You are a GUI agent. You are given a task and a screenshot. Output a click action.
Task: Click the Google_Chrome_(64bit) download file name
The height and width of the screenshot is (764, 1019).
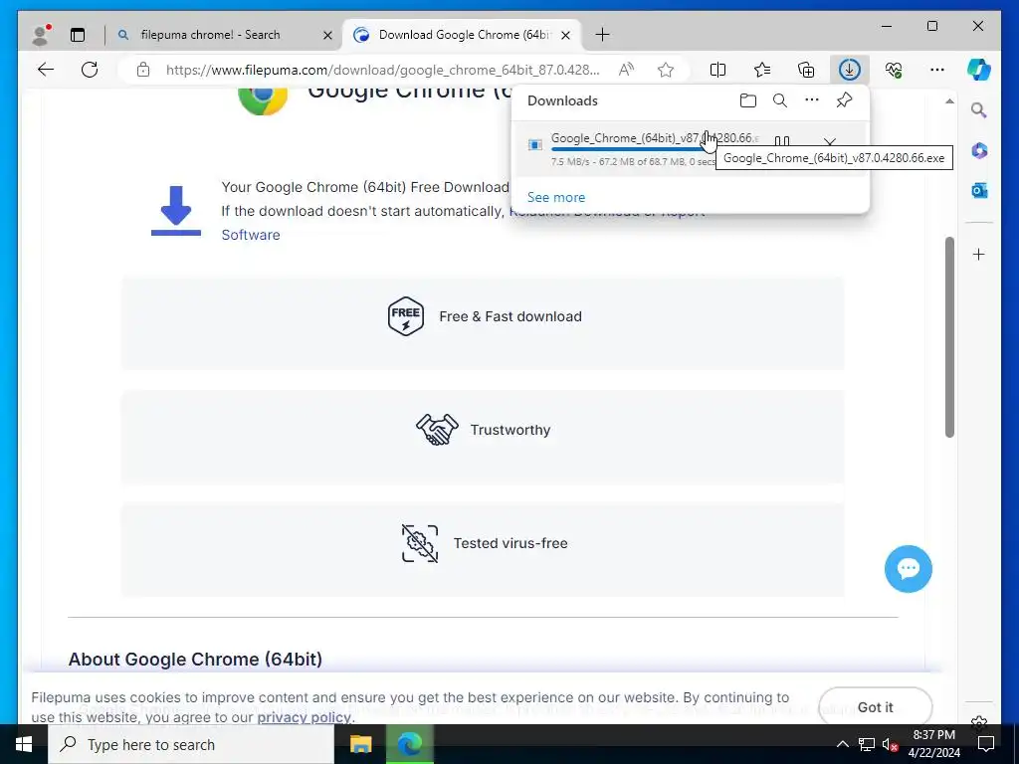(x=654, y=137)
